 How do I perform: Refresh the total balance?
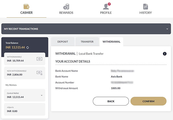pyautogui.click(x=27, y=47)
